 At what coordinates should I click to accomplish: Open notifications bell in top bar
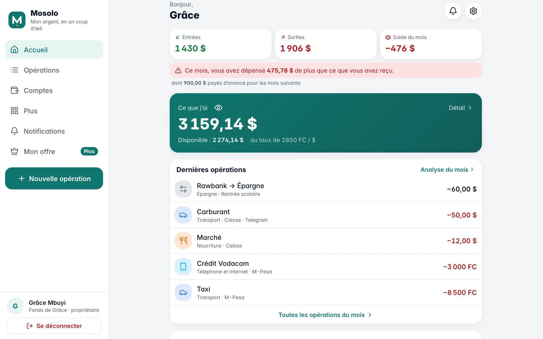pyautogui.click(x=453, y=11)
